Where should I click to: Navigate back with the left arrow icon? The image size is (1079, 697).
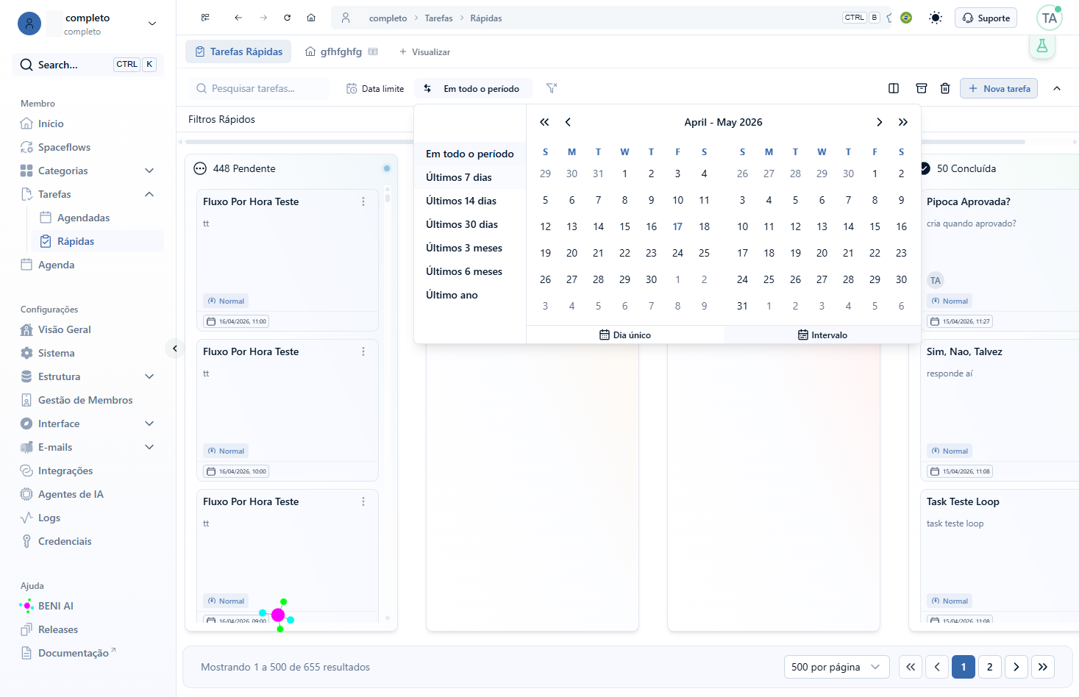238,18
